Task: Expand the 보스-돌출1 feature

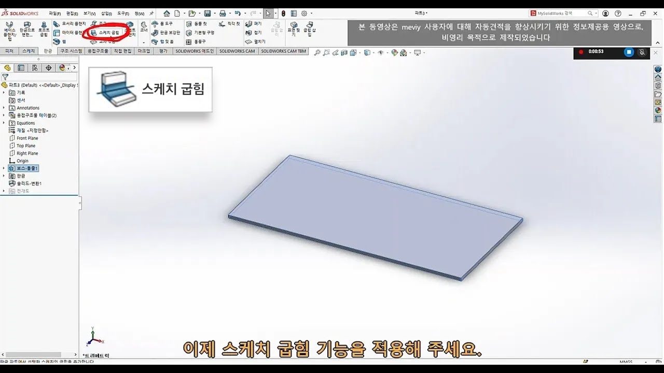Action: click(4, 168)
